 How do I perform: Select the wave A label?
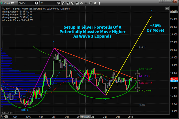pos(53,42)
